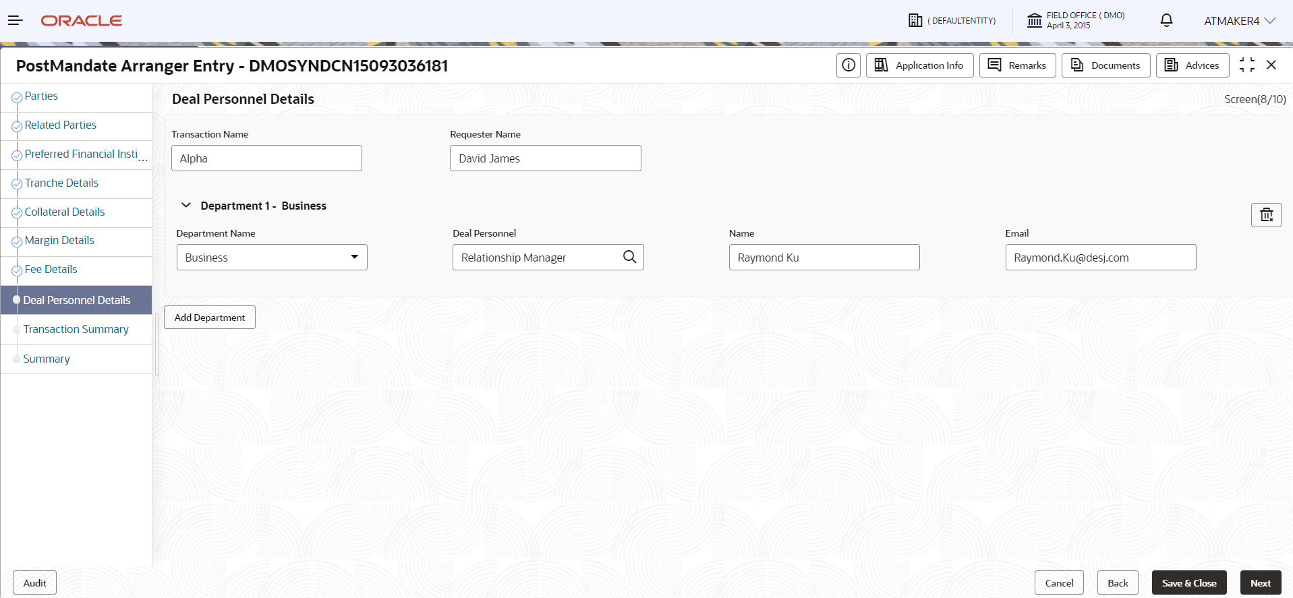Click the Save & Close button

pyautogui.click(x=1189, y=583)
